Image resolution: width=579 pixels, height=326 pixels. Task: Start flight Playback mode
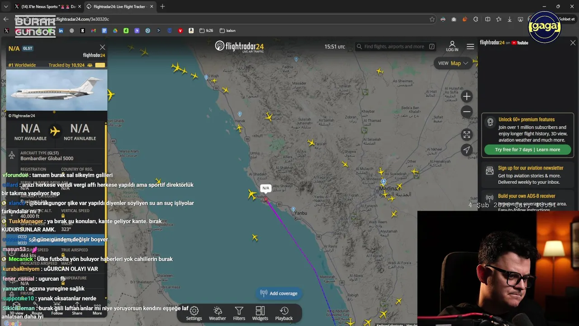284,313
